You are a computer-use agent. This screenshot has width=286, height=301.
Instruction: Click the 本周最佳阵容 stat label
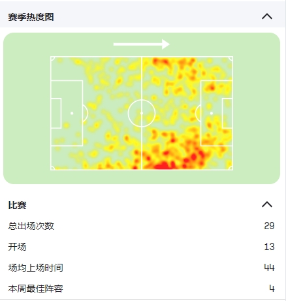(x=36, y=289)
